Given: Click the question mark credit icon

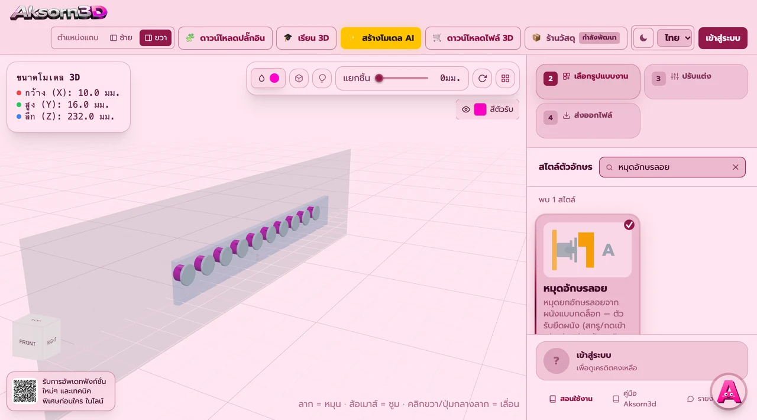Looking at the screenshot, I should click(x=557, y=361).
